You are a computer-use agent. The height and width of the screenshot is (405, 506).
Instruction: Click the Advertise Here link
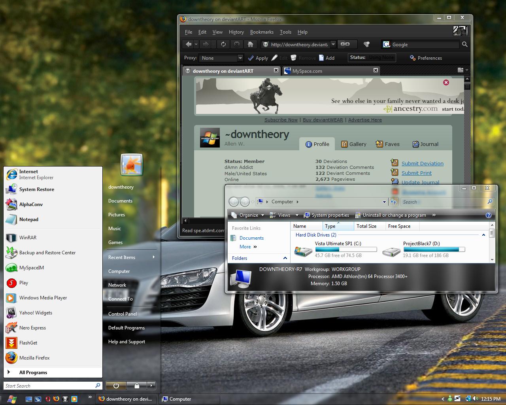pyautogui.click(x=365, y=120)
